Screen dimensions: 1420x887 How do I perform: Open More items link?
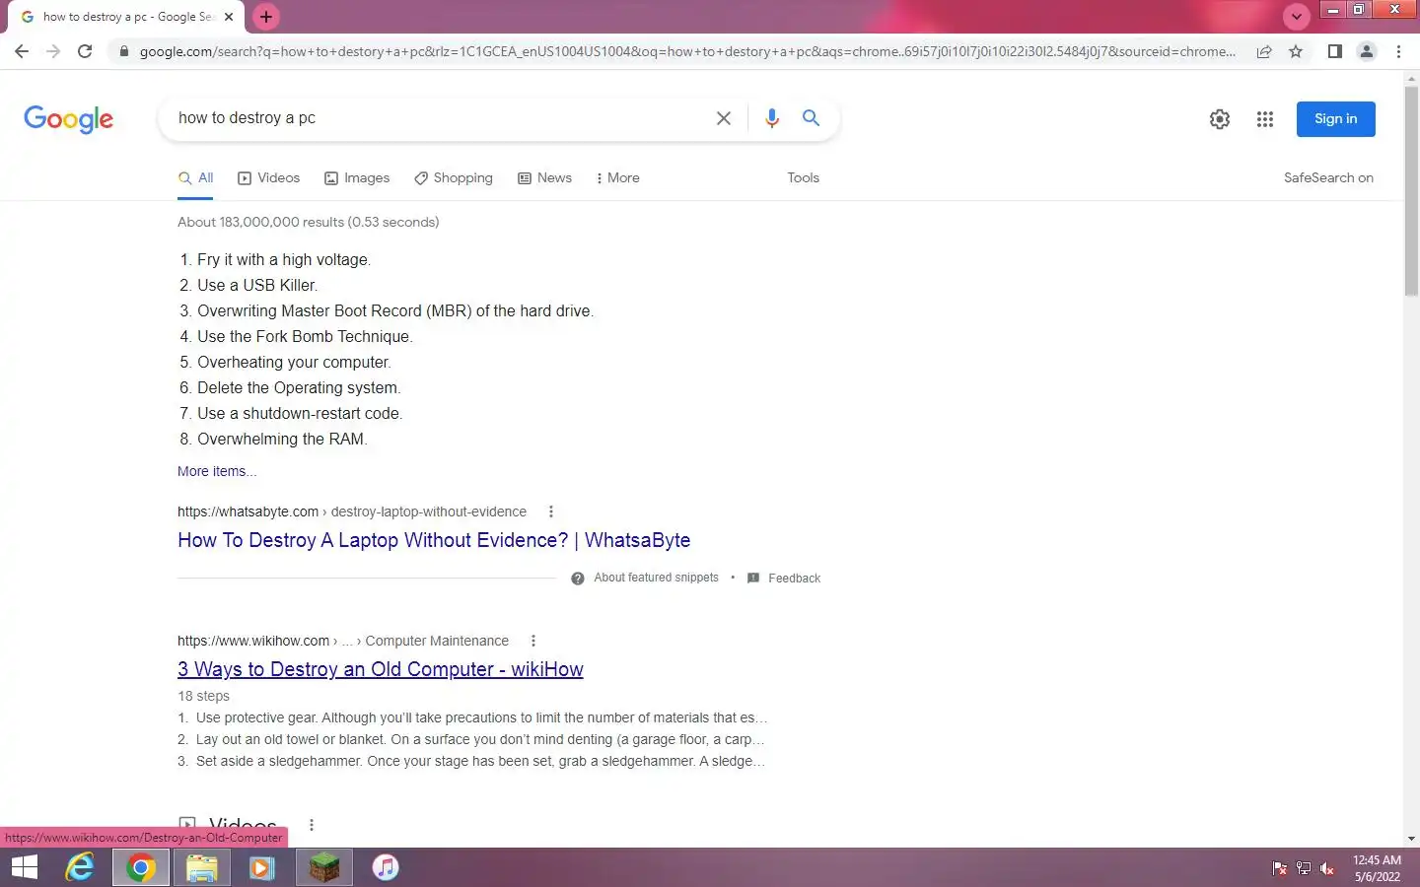[x=217, y=471]
